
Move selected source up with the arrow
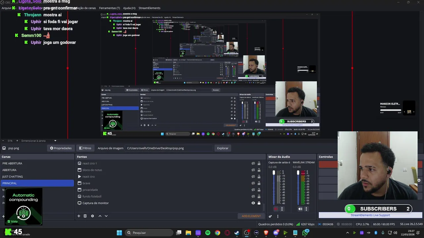click(100, 216)
